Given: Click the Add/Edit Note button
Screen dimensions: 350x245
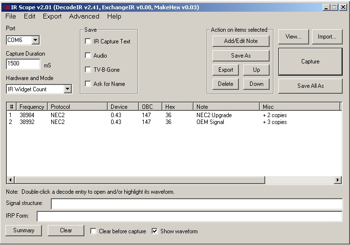Looking at the screenshot, I should pyautogui.click(x=241, y=41).
